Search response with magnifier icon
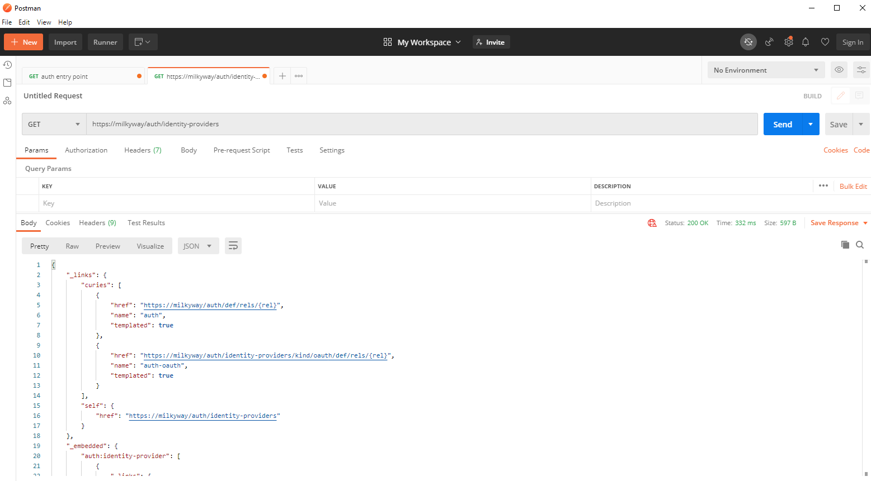 click(860, 245)
